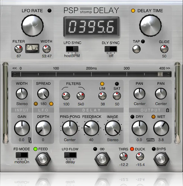Click the LFO WIDTH small knob
This screenshot has width=183, height=186.
coord(47,49)
